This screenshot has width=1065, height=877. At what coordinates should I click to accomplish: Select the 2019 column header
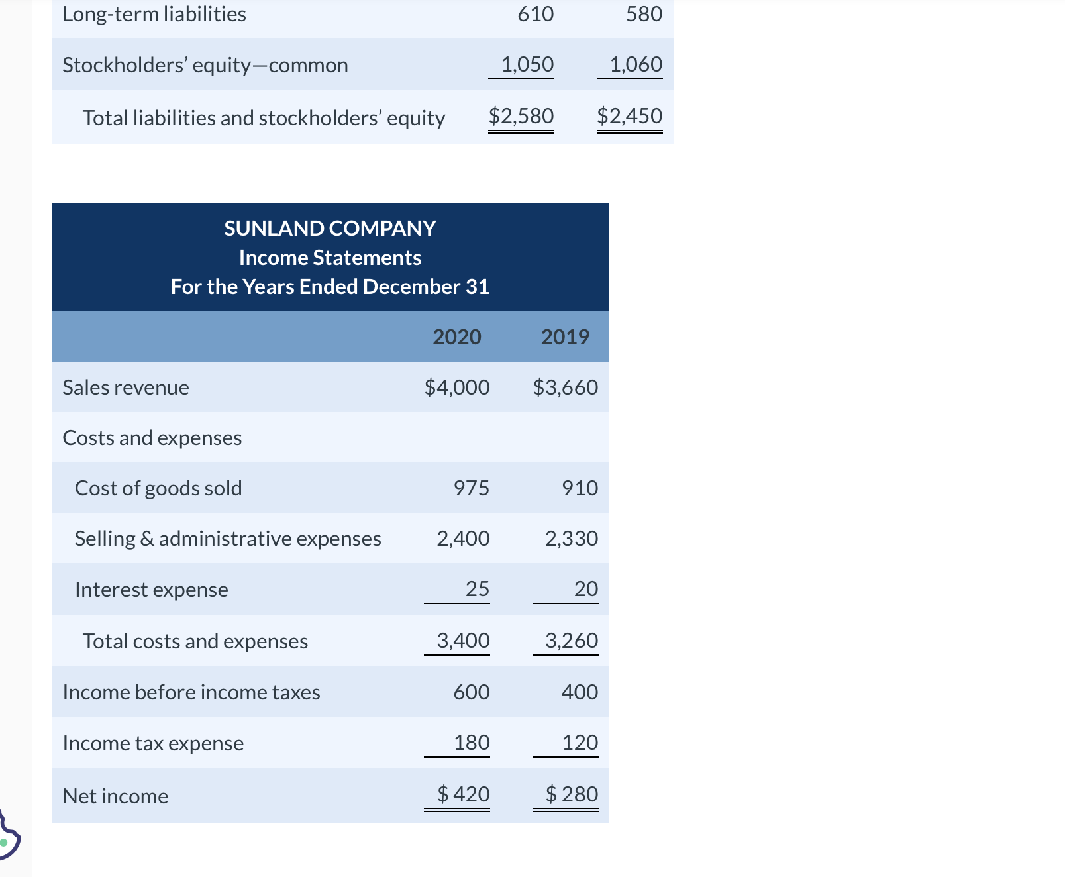pos(564,336)
